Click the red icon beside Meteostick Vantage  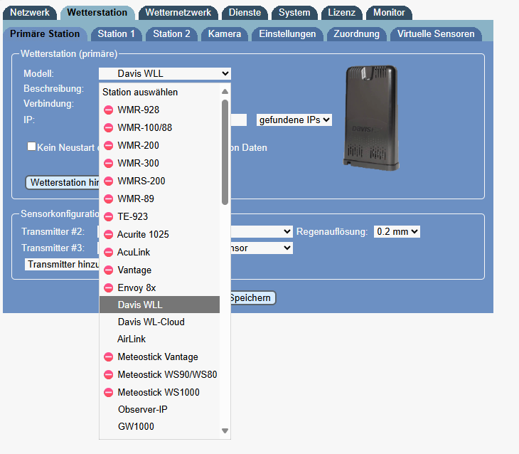click(108, 357)
